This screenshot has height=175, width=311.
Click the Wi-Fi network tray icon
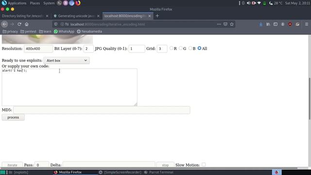tap(259, 3)
